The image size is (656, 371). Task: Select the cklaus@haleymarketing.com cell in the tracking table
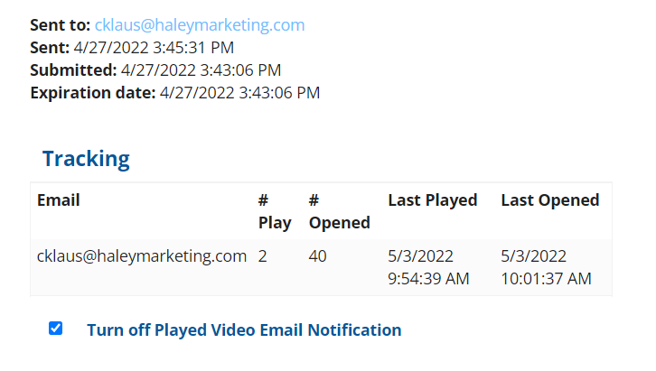coord(142,256)
